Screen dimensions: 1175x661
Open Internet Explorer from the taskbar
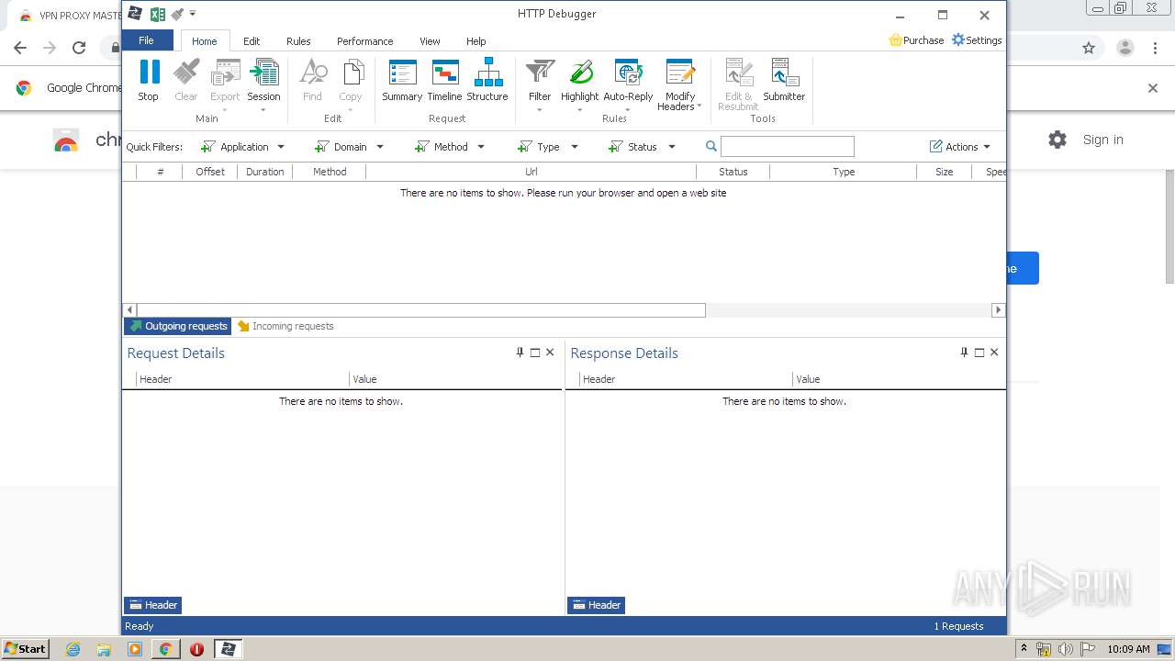(x=73, y=649)
